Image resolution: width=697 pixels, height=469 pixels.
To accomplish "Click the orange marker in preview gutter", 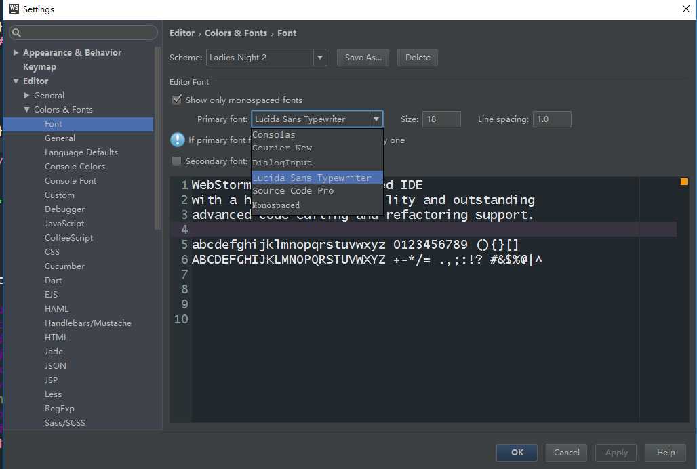I will (x=683, y=181).
